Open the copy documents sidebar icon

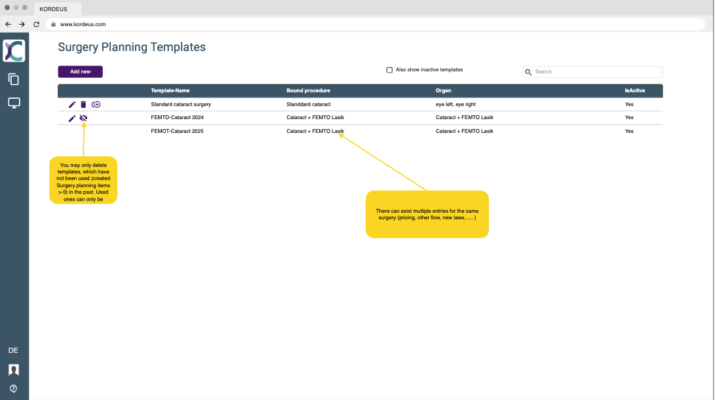pos(14,79)
